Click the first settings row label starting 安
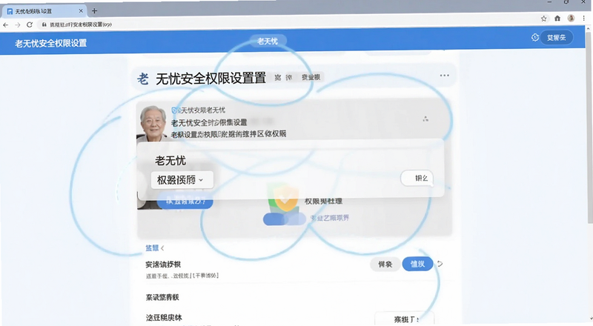This screenshot has width=593, height=326. click(x=163, y=265)
